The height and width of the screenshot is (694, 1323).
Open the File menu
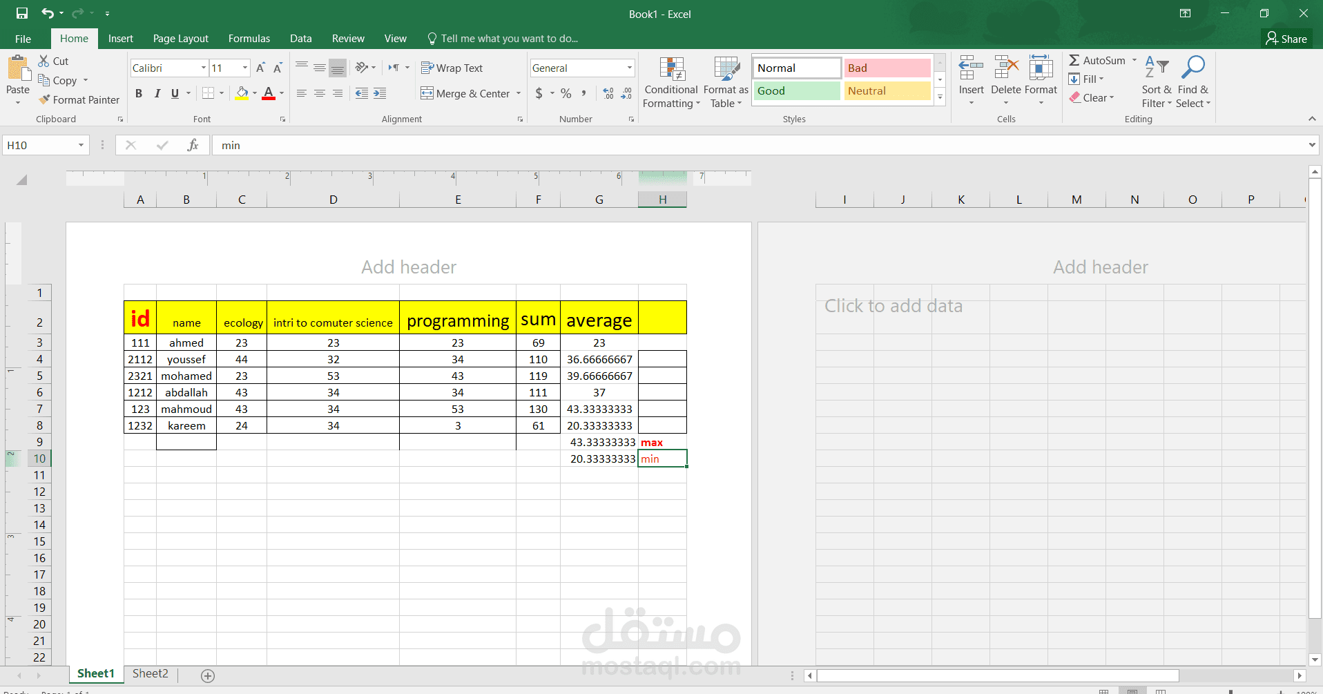(23, 39)
